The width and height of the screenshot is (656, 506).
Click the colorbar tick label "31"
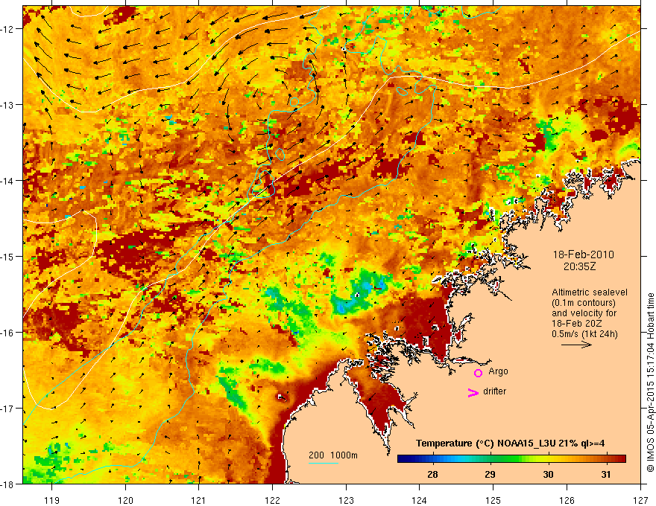pyautogui.click(x=605, y=474)
